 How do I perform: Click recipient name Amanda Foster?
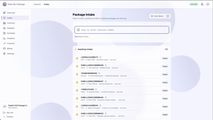click(x=94, y=92)
